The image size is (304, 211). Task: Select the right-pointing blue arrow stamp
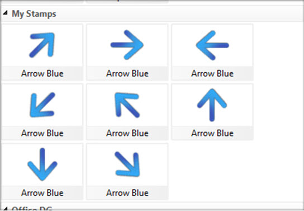pyautogui.click(x=127, y=45)
